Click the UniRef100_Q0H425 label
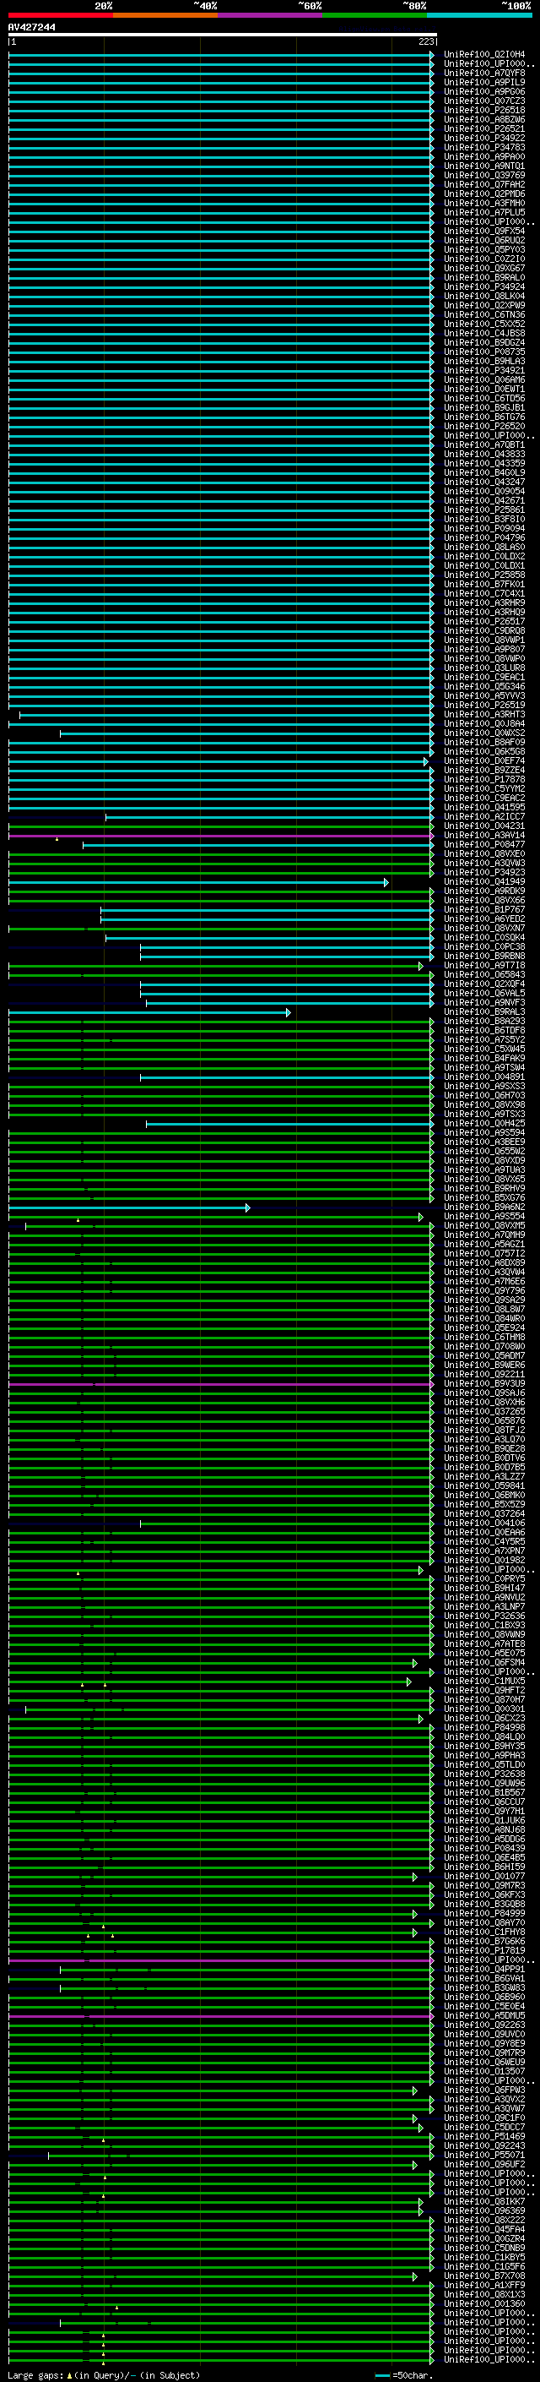Viewport: 540px width, 2382px height. (483, 1124)
